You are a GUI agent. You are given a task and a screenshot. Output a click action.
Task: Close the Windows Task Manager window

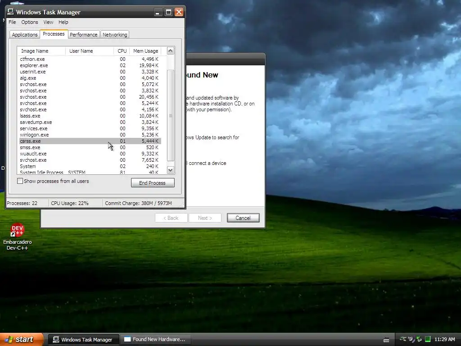point(179,12)
